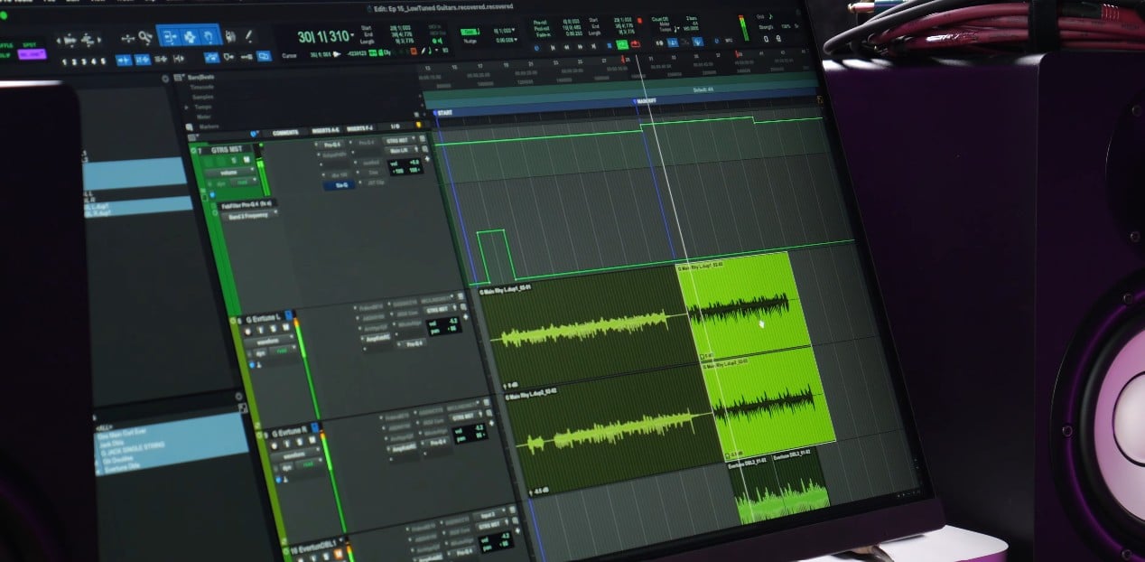Select the Zoomer tool magnifier icon
Viewport: 1145px width, 562px height.
tap(148, 39)
